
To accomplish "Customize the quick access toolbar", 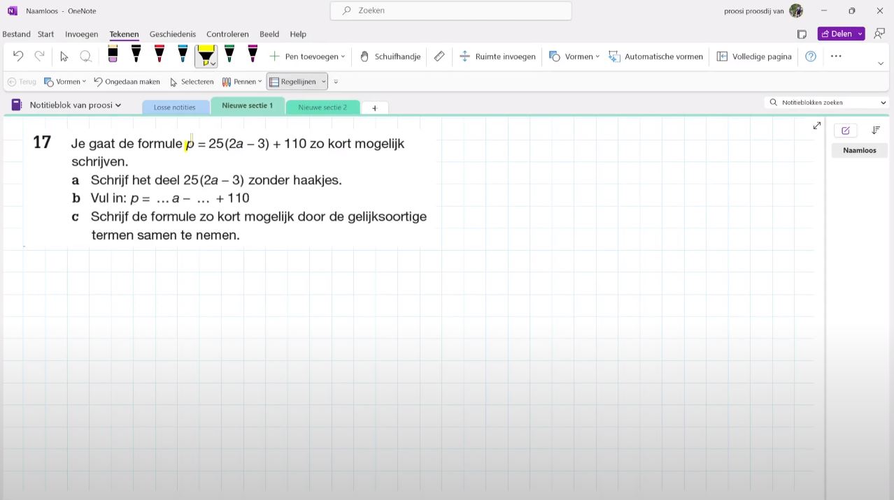I will (336, 82).
